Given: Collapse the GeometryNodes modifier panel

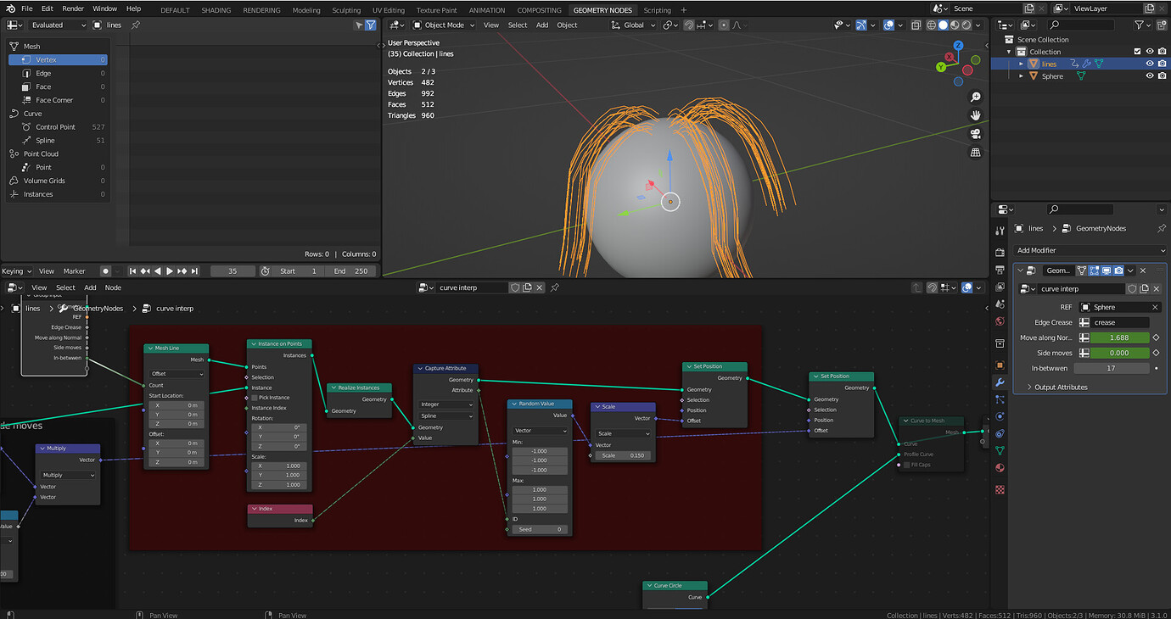Looking at the screenshot, I should [1021, 270].
